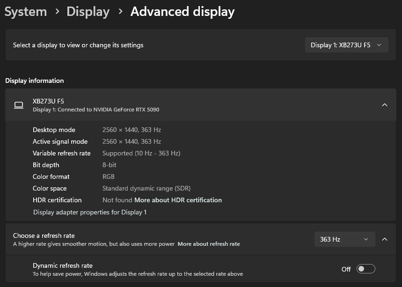Screen dimensions: 402x287
Task: Click the 'Dynamic refresh rate' label
Action: tap(63, 266)
